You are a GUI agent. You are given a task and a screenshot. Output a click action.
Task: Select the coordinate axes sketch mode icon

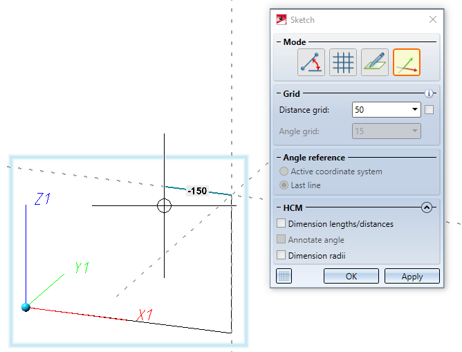[x=407, y=62]
